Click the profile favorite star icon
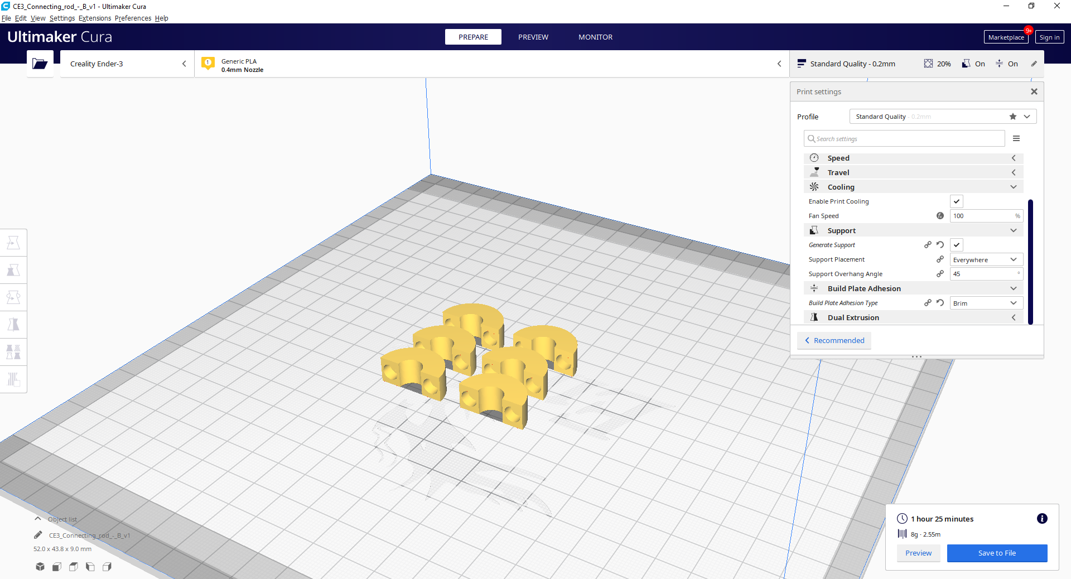Viewport: 1071px width, 579px height. pyautogui.click(x=1013, y=117)
